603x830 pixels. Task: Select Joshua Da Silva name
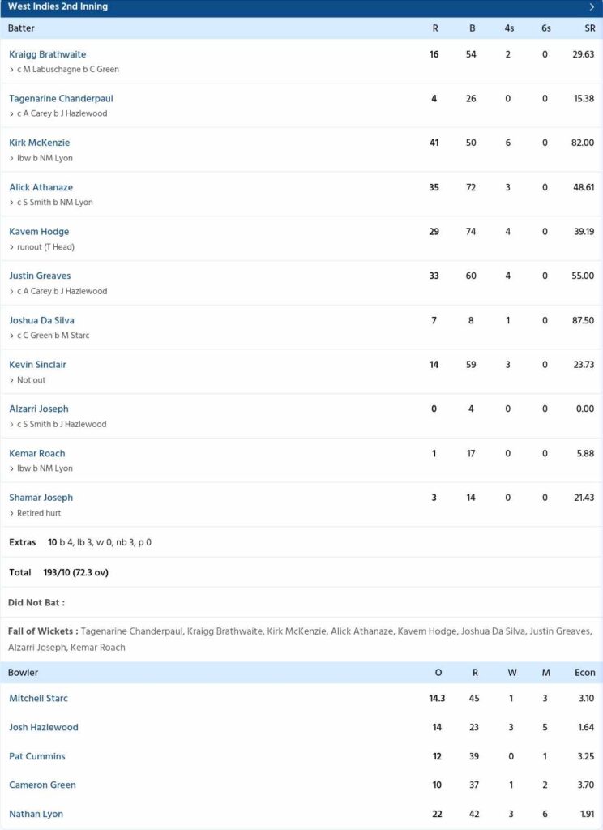41,319
